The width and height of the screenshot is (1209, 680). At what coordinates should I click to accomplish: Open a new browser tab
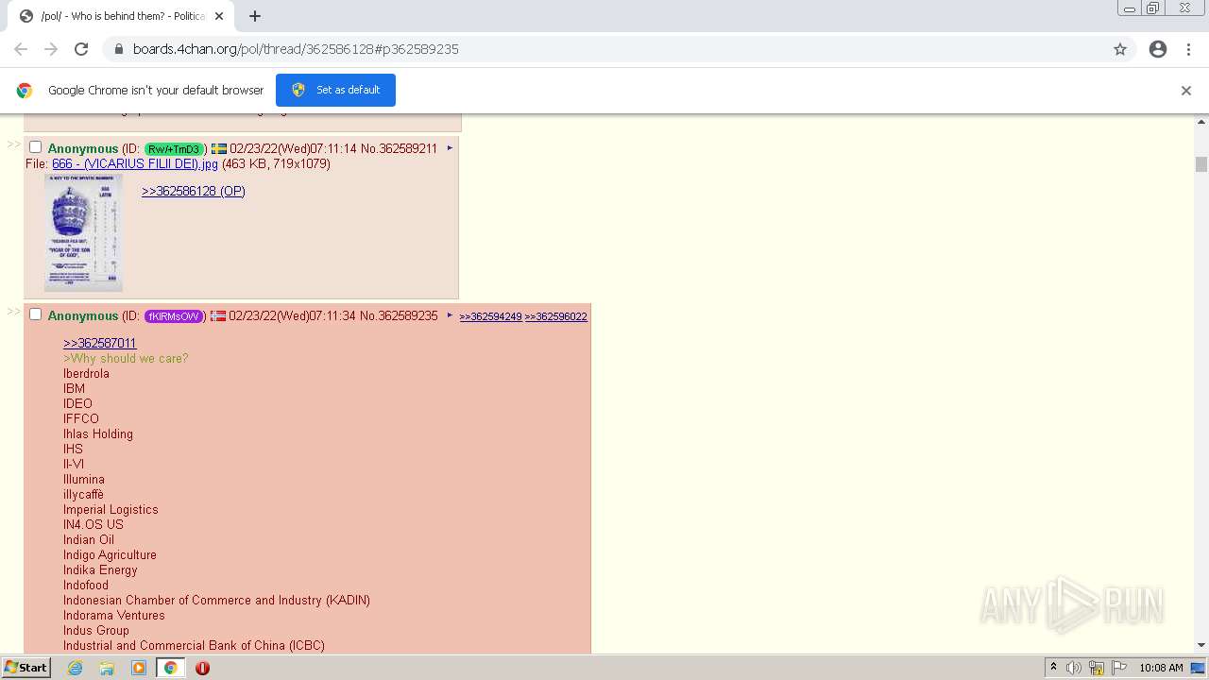[x=255, y=16]
